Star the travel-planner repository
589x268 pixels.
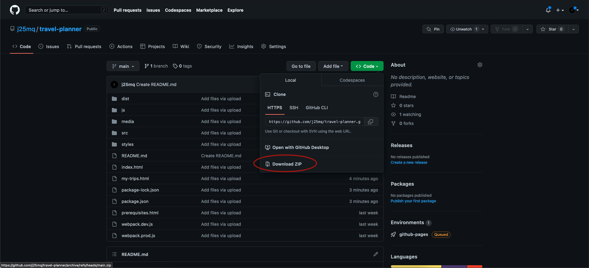(x=552, y=29)
